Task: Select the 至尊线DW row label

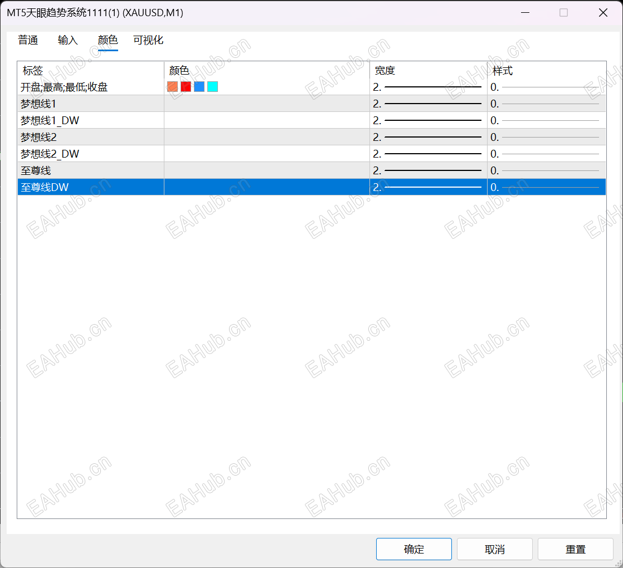Action: point(45,187)
